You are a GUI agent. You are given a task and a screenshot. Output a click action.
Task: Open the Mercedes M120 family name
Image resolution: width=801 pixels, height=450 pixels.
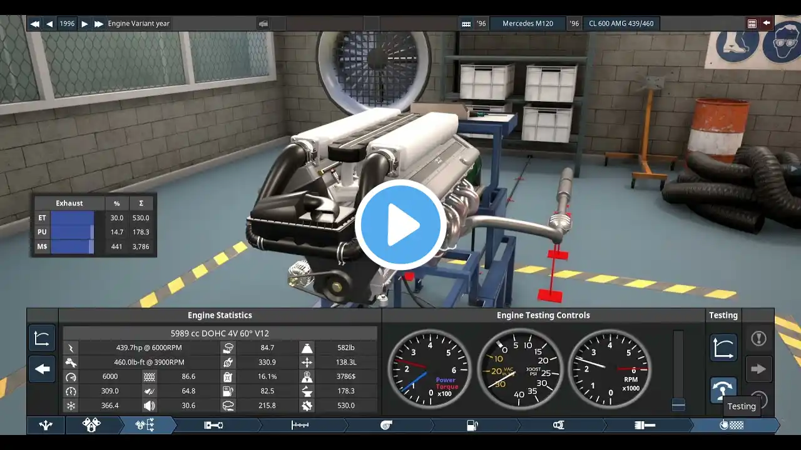[528, 24]
